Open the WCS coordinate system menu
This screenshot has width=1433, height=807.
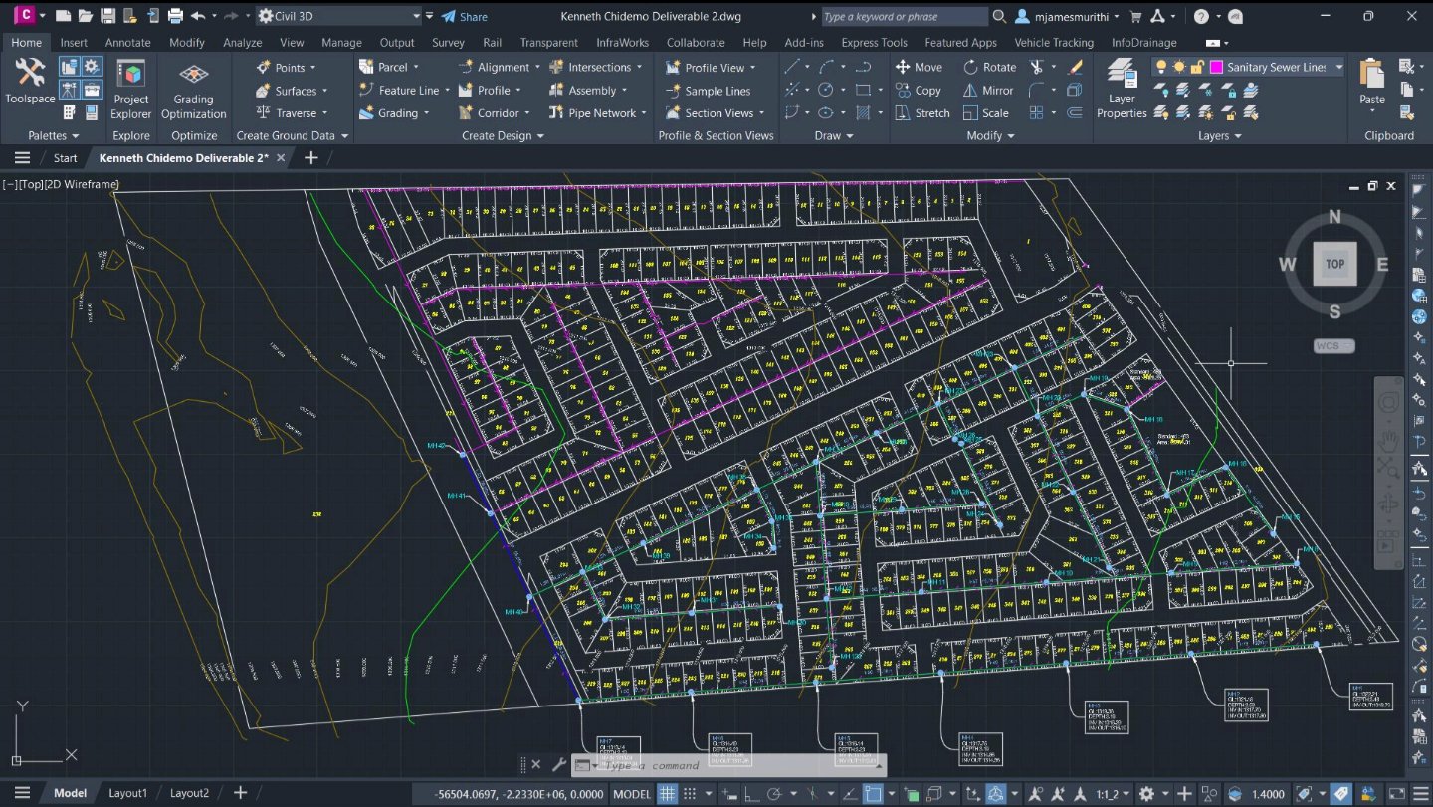pos(1333,346)
